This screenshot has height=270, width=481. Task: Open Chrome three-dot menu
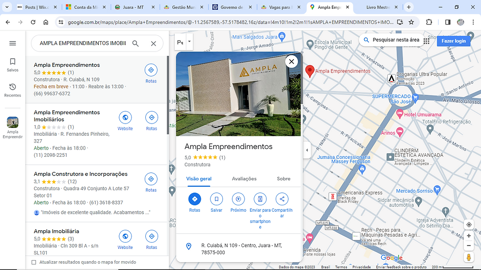(x=473, y=22)
